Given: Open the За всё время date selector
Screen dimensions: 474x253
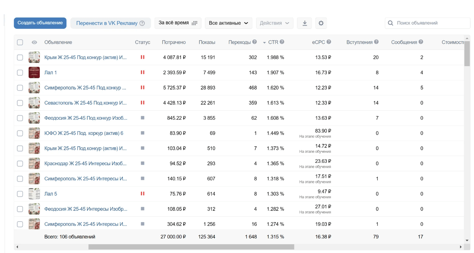Looking at the screenshot, I should pos(178,23).
